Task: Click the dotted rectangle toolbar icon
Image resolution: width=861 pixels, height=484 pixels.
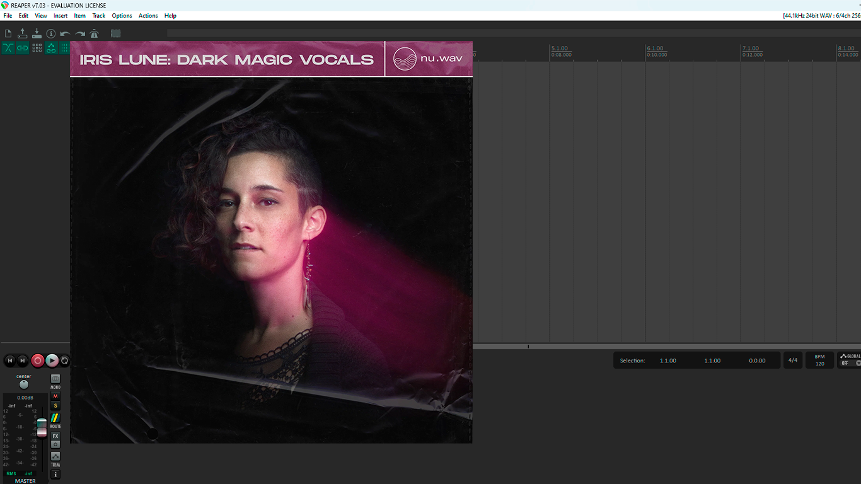Action: (115, 33)
